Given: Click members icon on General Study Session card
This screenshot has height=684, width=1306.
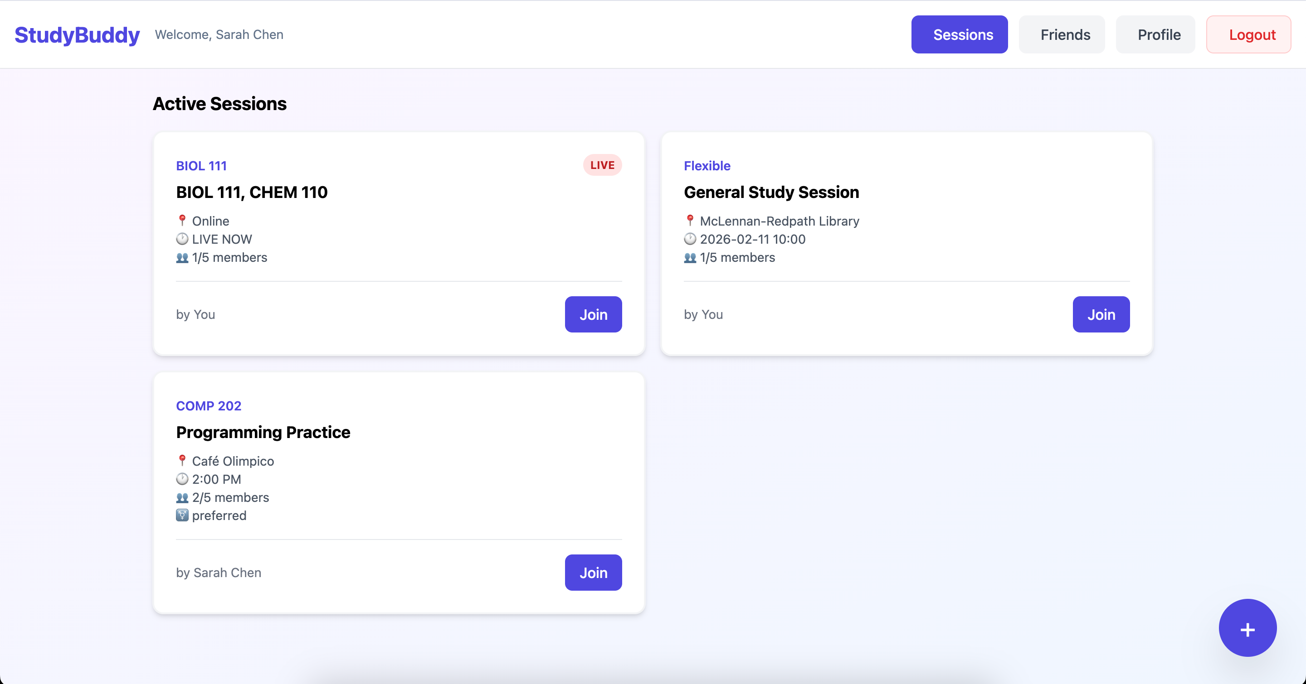Looking at the screenshot, I should [689, 258].
